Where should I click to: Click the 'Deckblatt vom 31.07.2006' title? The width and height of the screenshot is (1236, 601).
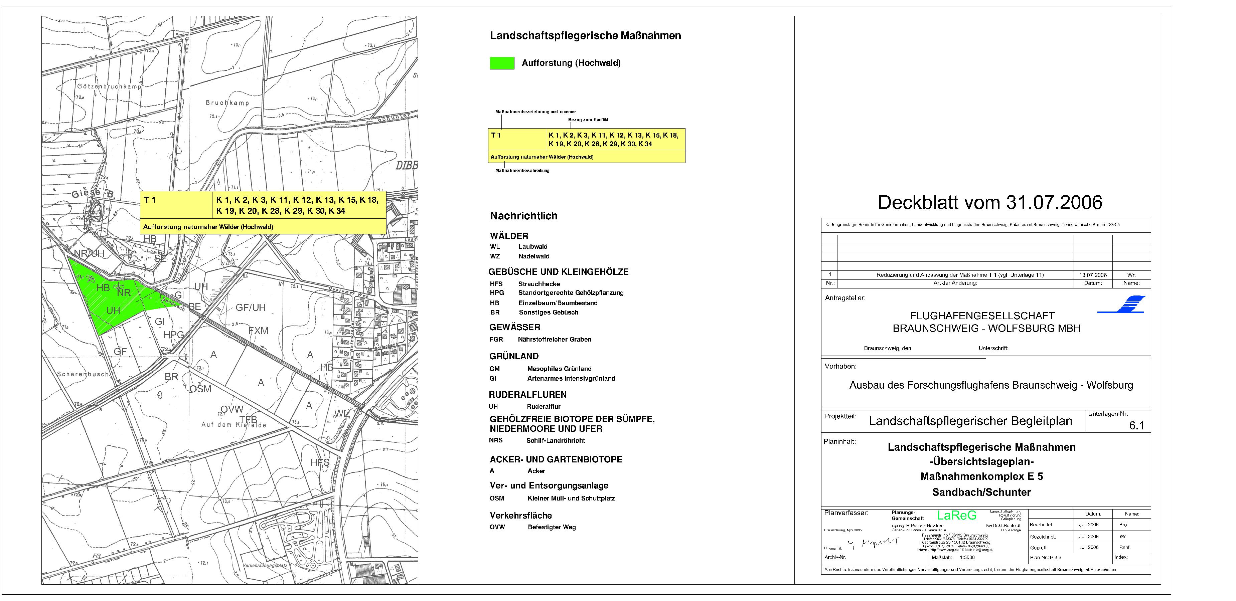pyautogui.click(x=990, y=202)
